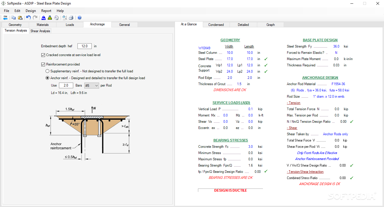
Task: Click the Vertical Load P 0.1 value
Action: (x=250, y=109)
